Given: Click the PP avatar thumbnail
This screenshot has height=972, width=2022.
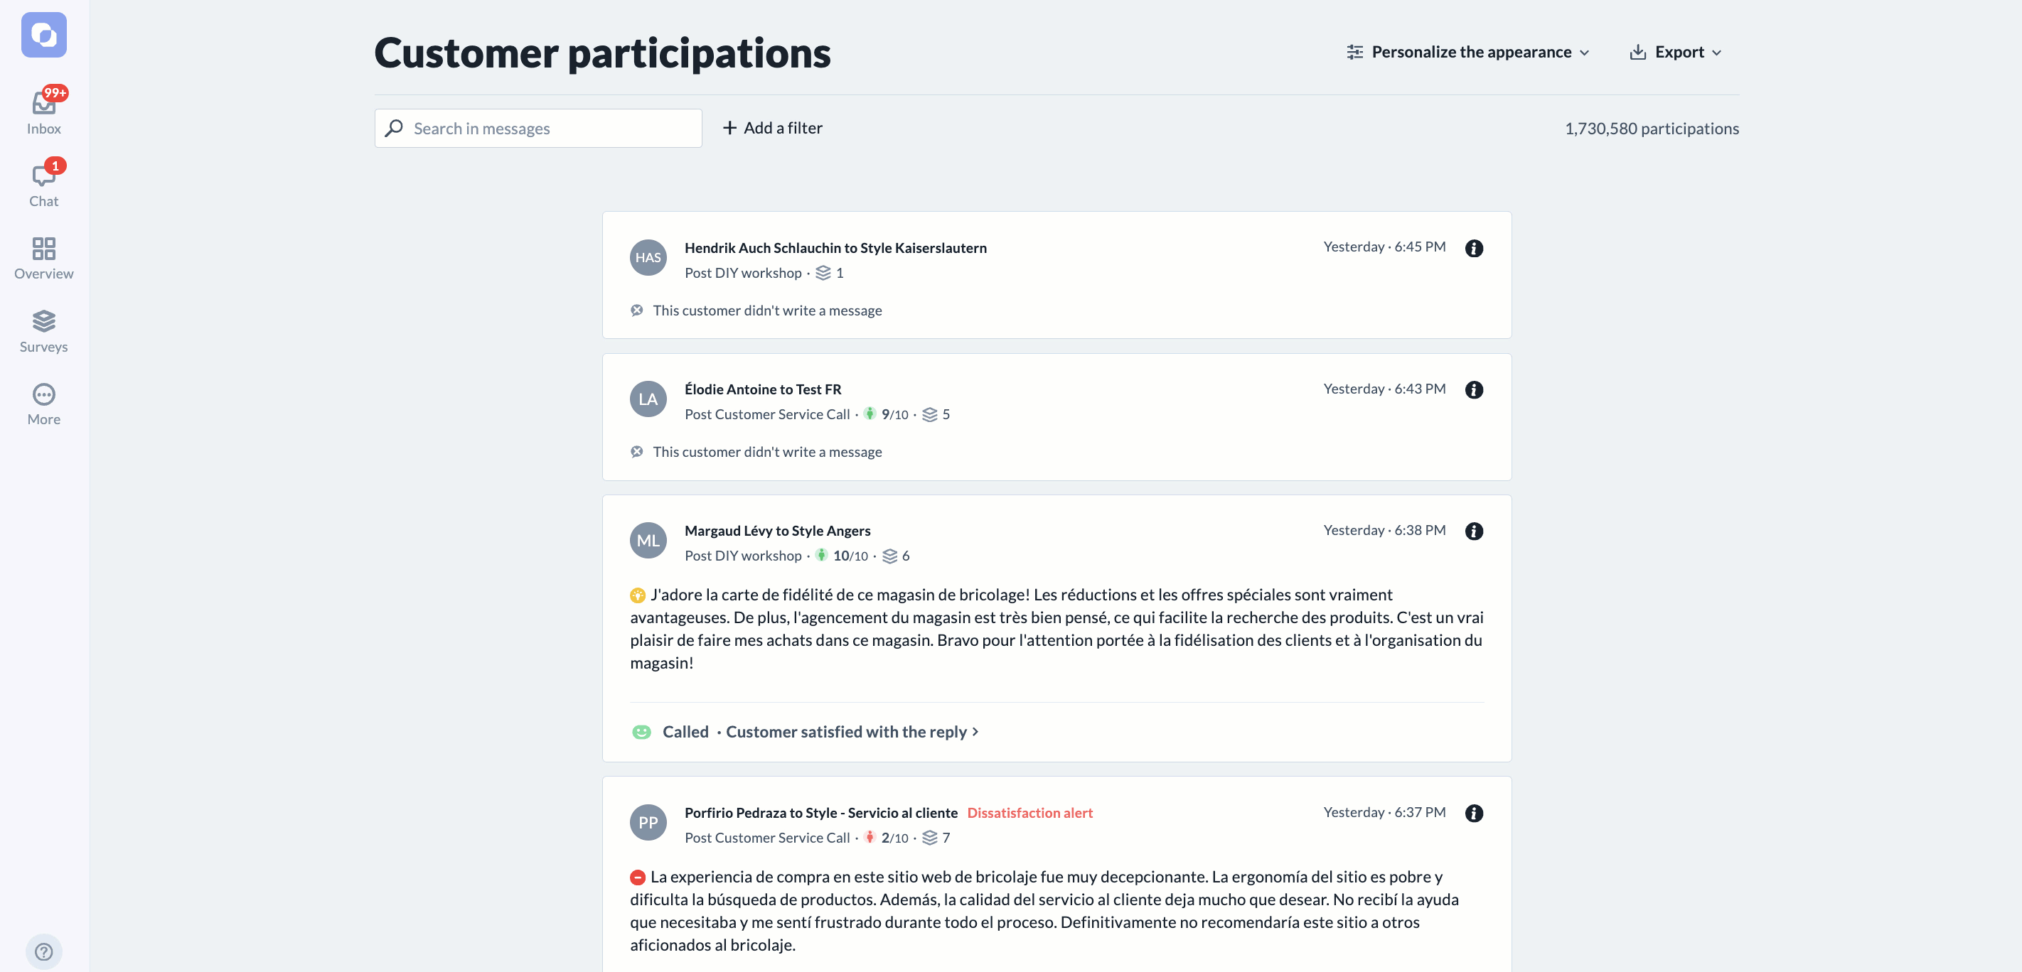Looking at the screenshot, I should 648,822.
